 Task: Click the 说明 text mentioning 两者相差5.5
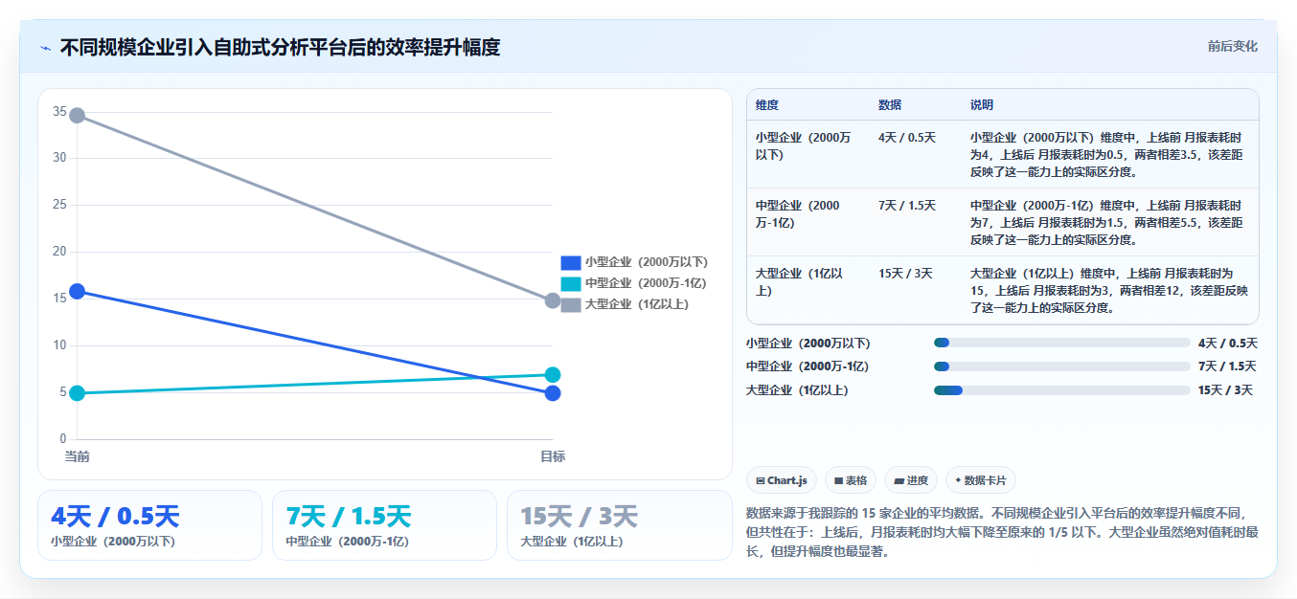point(1107,223)
